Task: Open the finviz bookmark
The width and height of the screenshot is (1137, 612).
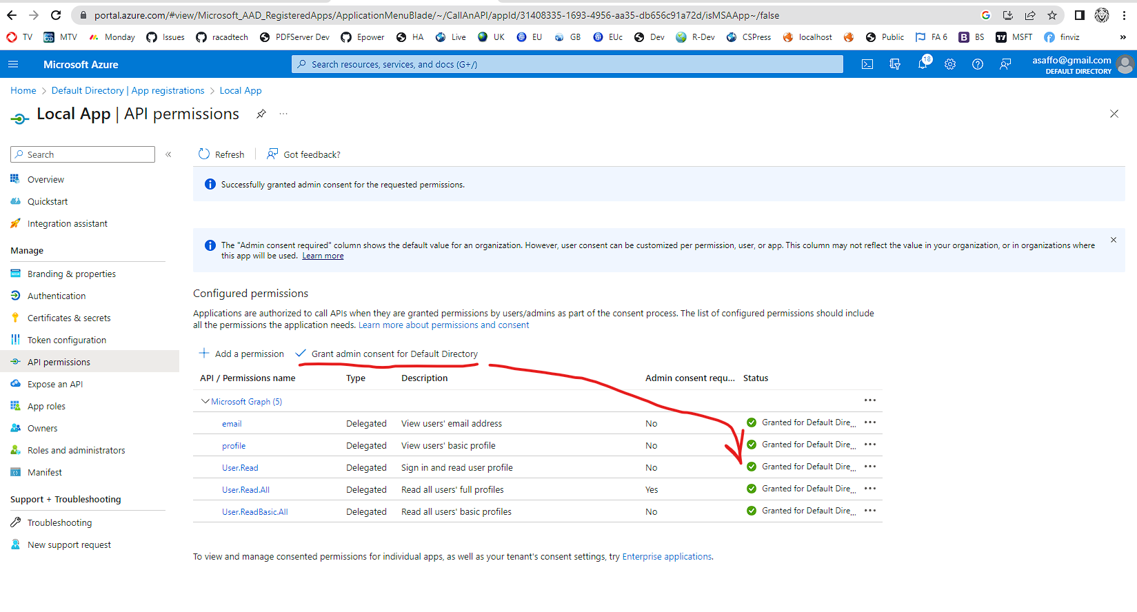Action: 1062,37
